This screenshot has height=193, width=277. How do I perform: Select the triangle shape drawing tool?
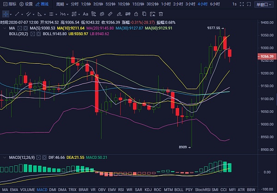tap(40, 14)
